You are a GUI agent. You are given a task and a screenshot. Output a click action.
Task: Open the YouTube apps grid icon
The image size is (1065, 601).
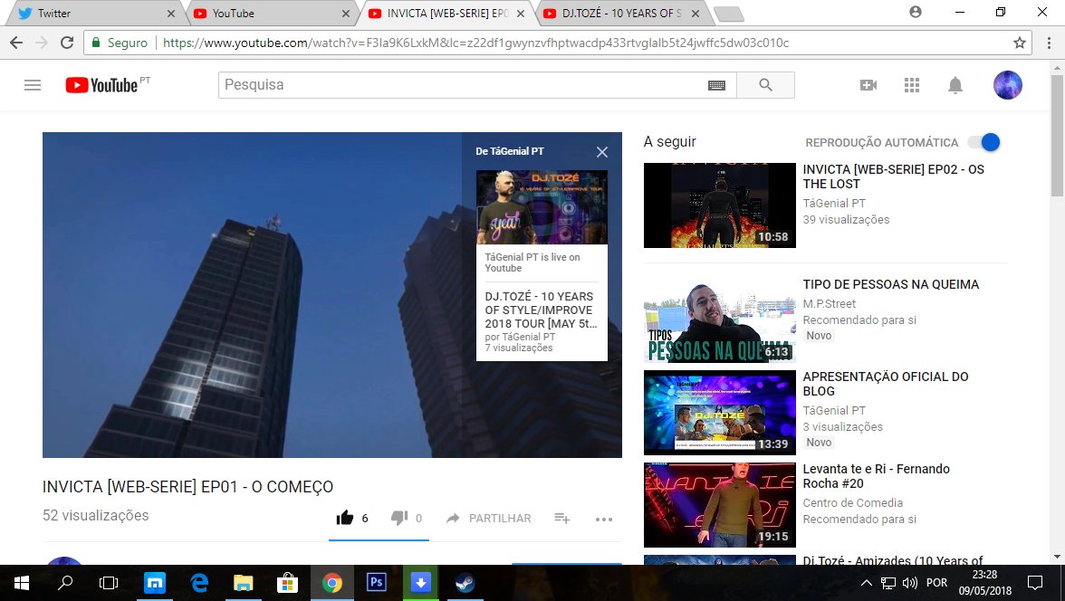tap(911, 85)
